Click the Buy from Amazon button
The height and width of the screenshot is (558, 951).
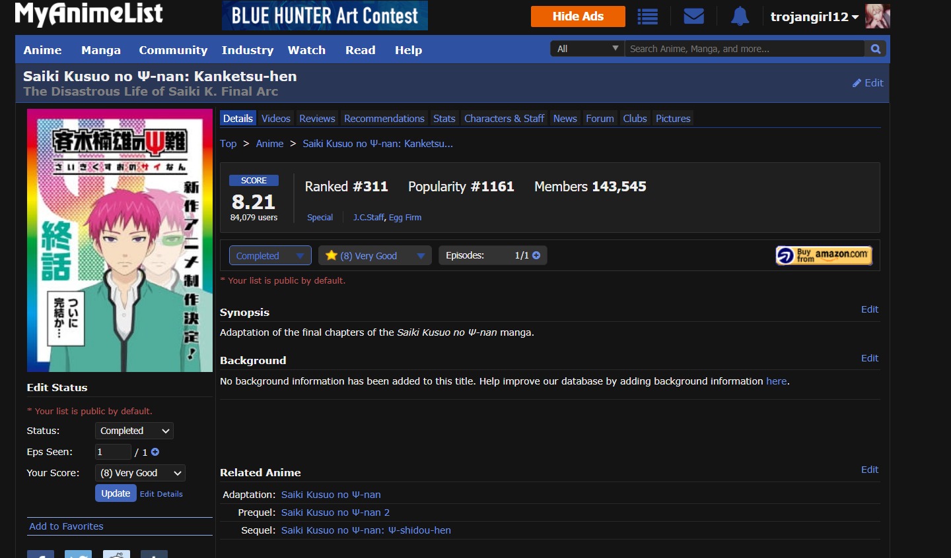click(x=824, y=255)
